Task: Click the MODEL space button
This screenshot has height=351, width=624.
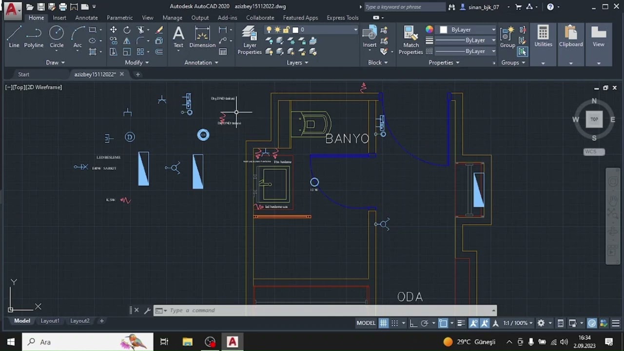Action: click(x=366, y=323)
